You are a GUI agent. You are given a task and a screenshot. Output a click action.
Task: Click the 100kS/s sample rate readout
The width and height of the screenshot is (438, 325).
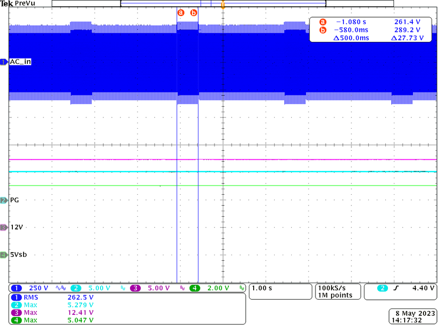pos(332,288)
